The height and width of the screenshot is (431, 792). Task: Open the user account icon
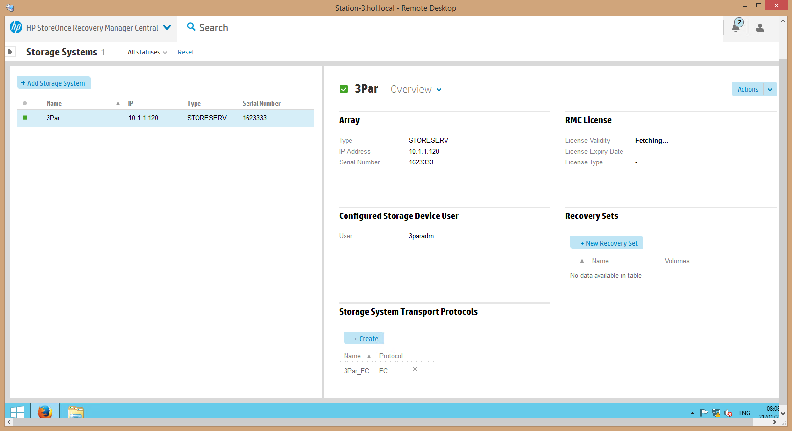(760, 28)
